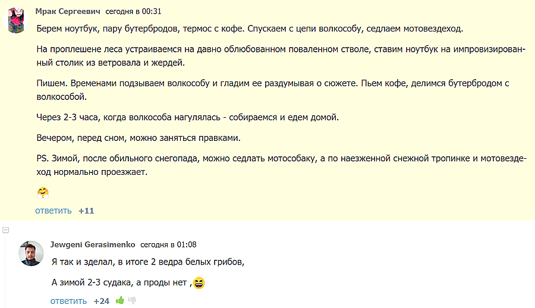This screenshot has width=535, height=308.
Task: Click the green thumbs-up icon
Action: click(x=120, y=301)
